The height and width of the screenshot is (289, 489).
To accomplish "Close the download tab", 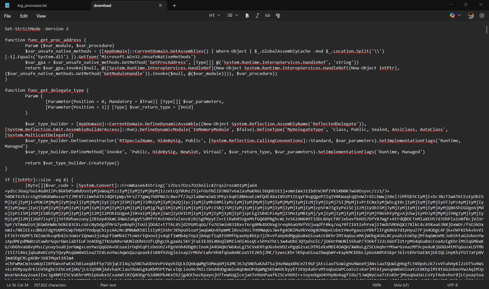I will tap(160, 5).
